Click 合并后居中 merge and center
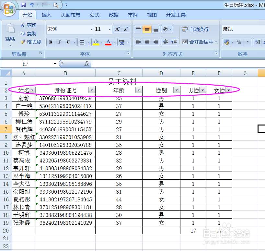 point(198,42)
